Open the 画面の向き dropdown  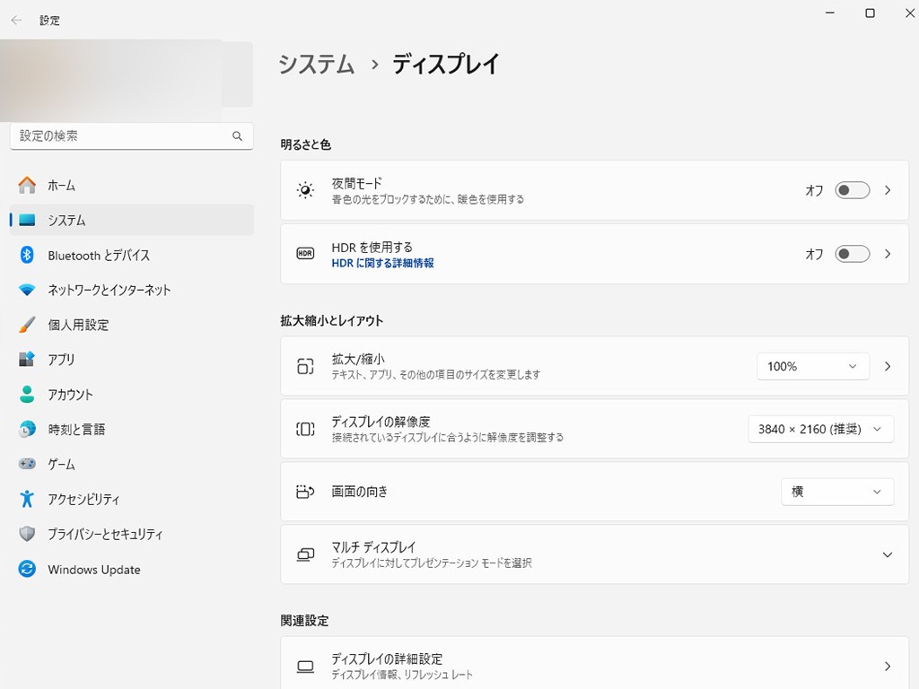pyautogui.click(x=837, y=492)
